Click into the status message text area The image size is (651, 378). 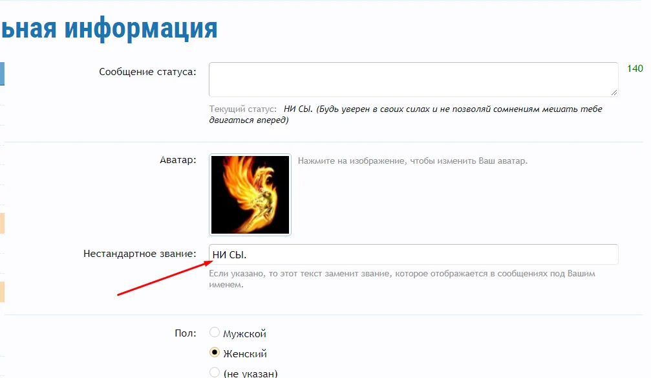tap(413, 80)
